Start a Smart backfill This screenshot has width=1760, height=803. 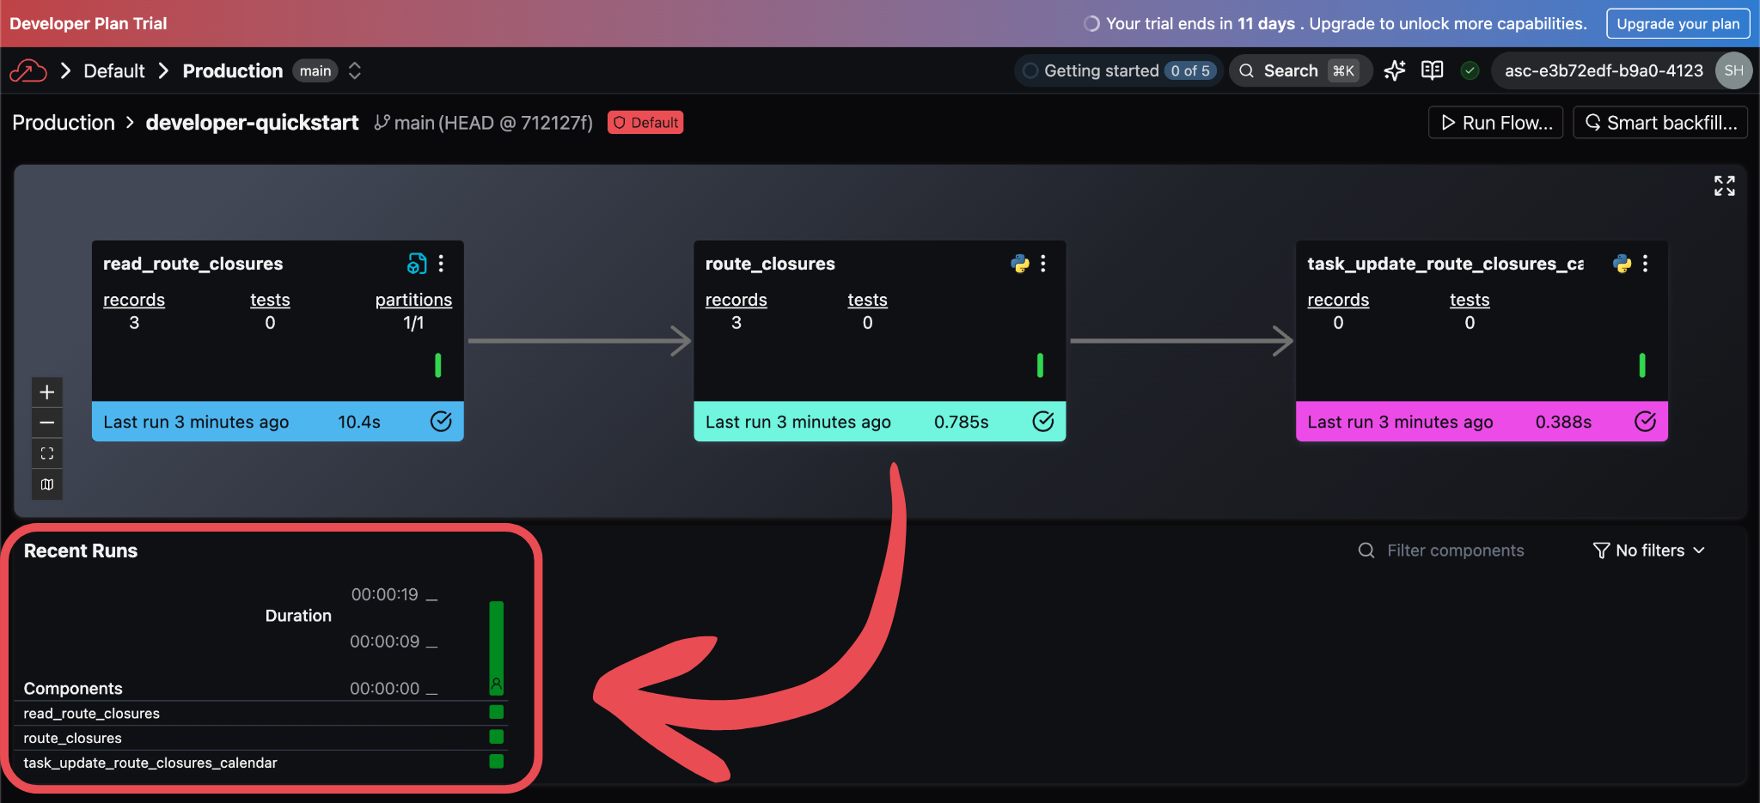coord(1659,123)
